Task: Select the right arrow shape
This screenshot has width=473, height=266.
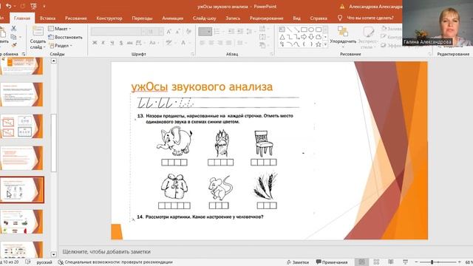Action: point(304,37)
